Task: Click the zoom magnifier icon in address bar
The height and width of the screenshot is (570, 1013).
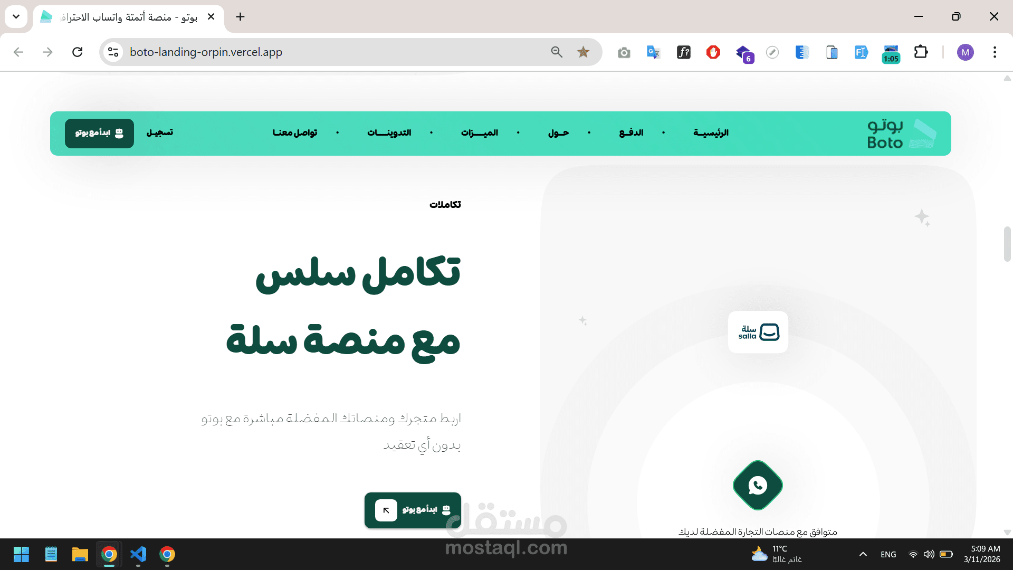Action: (557, 52)
